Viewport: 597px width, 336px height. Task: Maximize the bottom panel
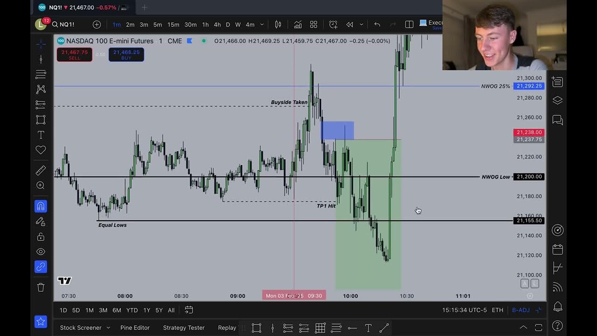click(538, 328)
